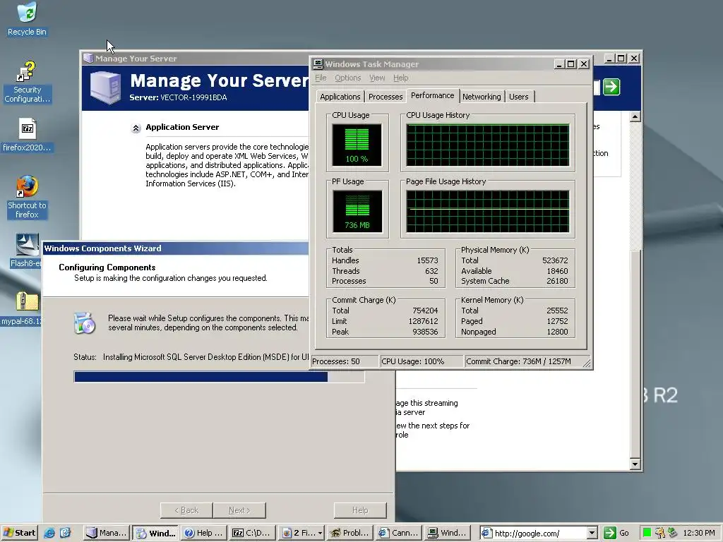Click the Show Desktop Quick Launch icon

[x=65, y=533]
